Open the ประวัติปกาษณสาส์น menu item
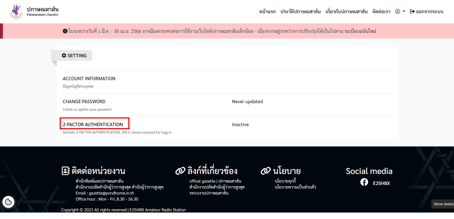Viewport: 454px width, 219px height. point(301,11)
